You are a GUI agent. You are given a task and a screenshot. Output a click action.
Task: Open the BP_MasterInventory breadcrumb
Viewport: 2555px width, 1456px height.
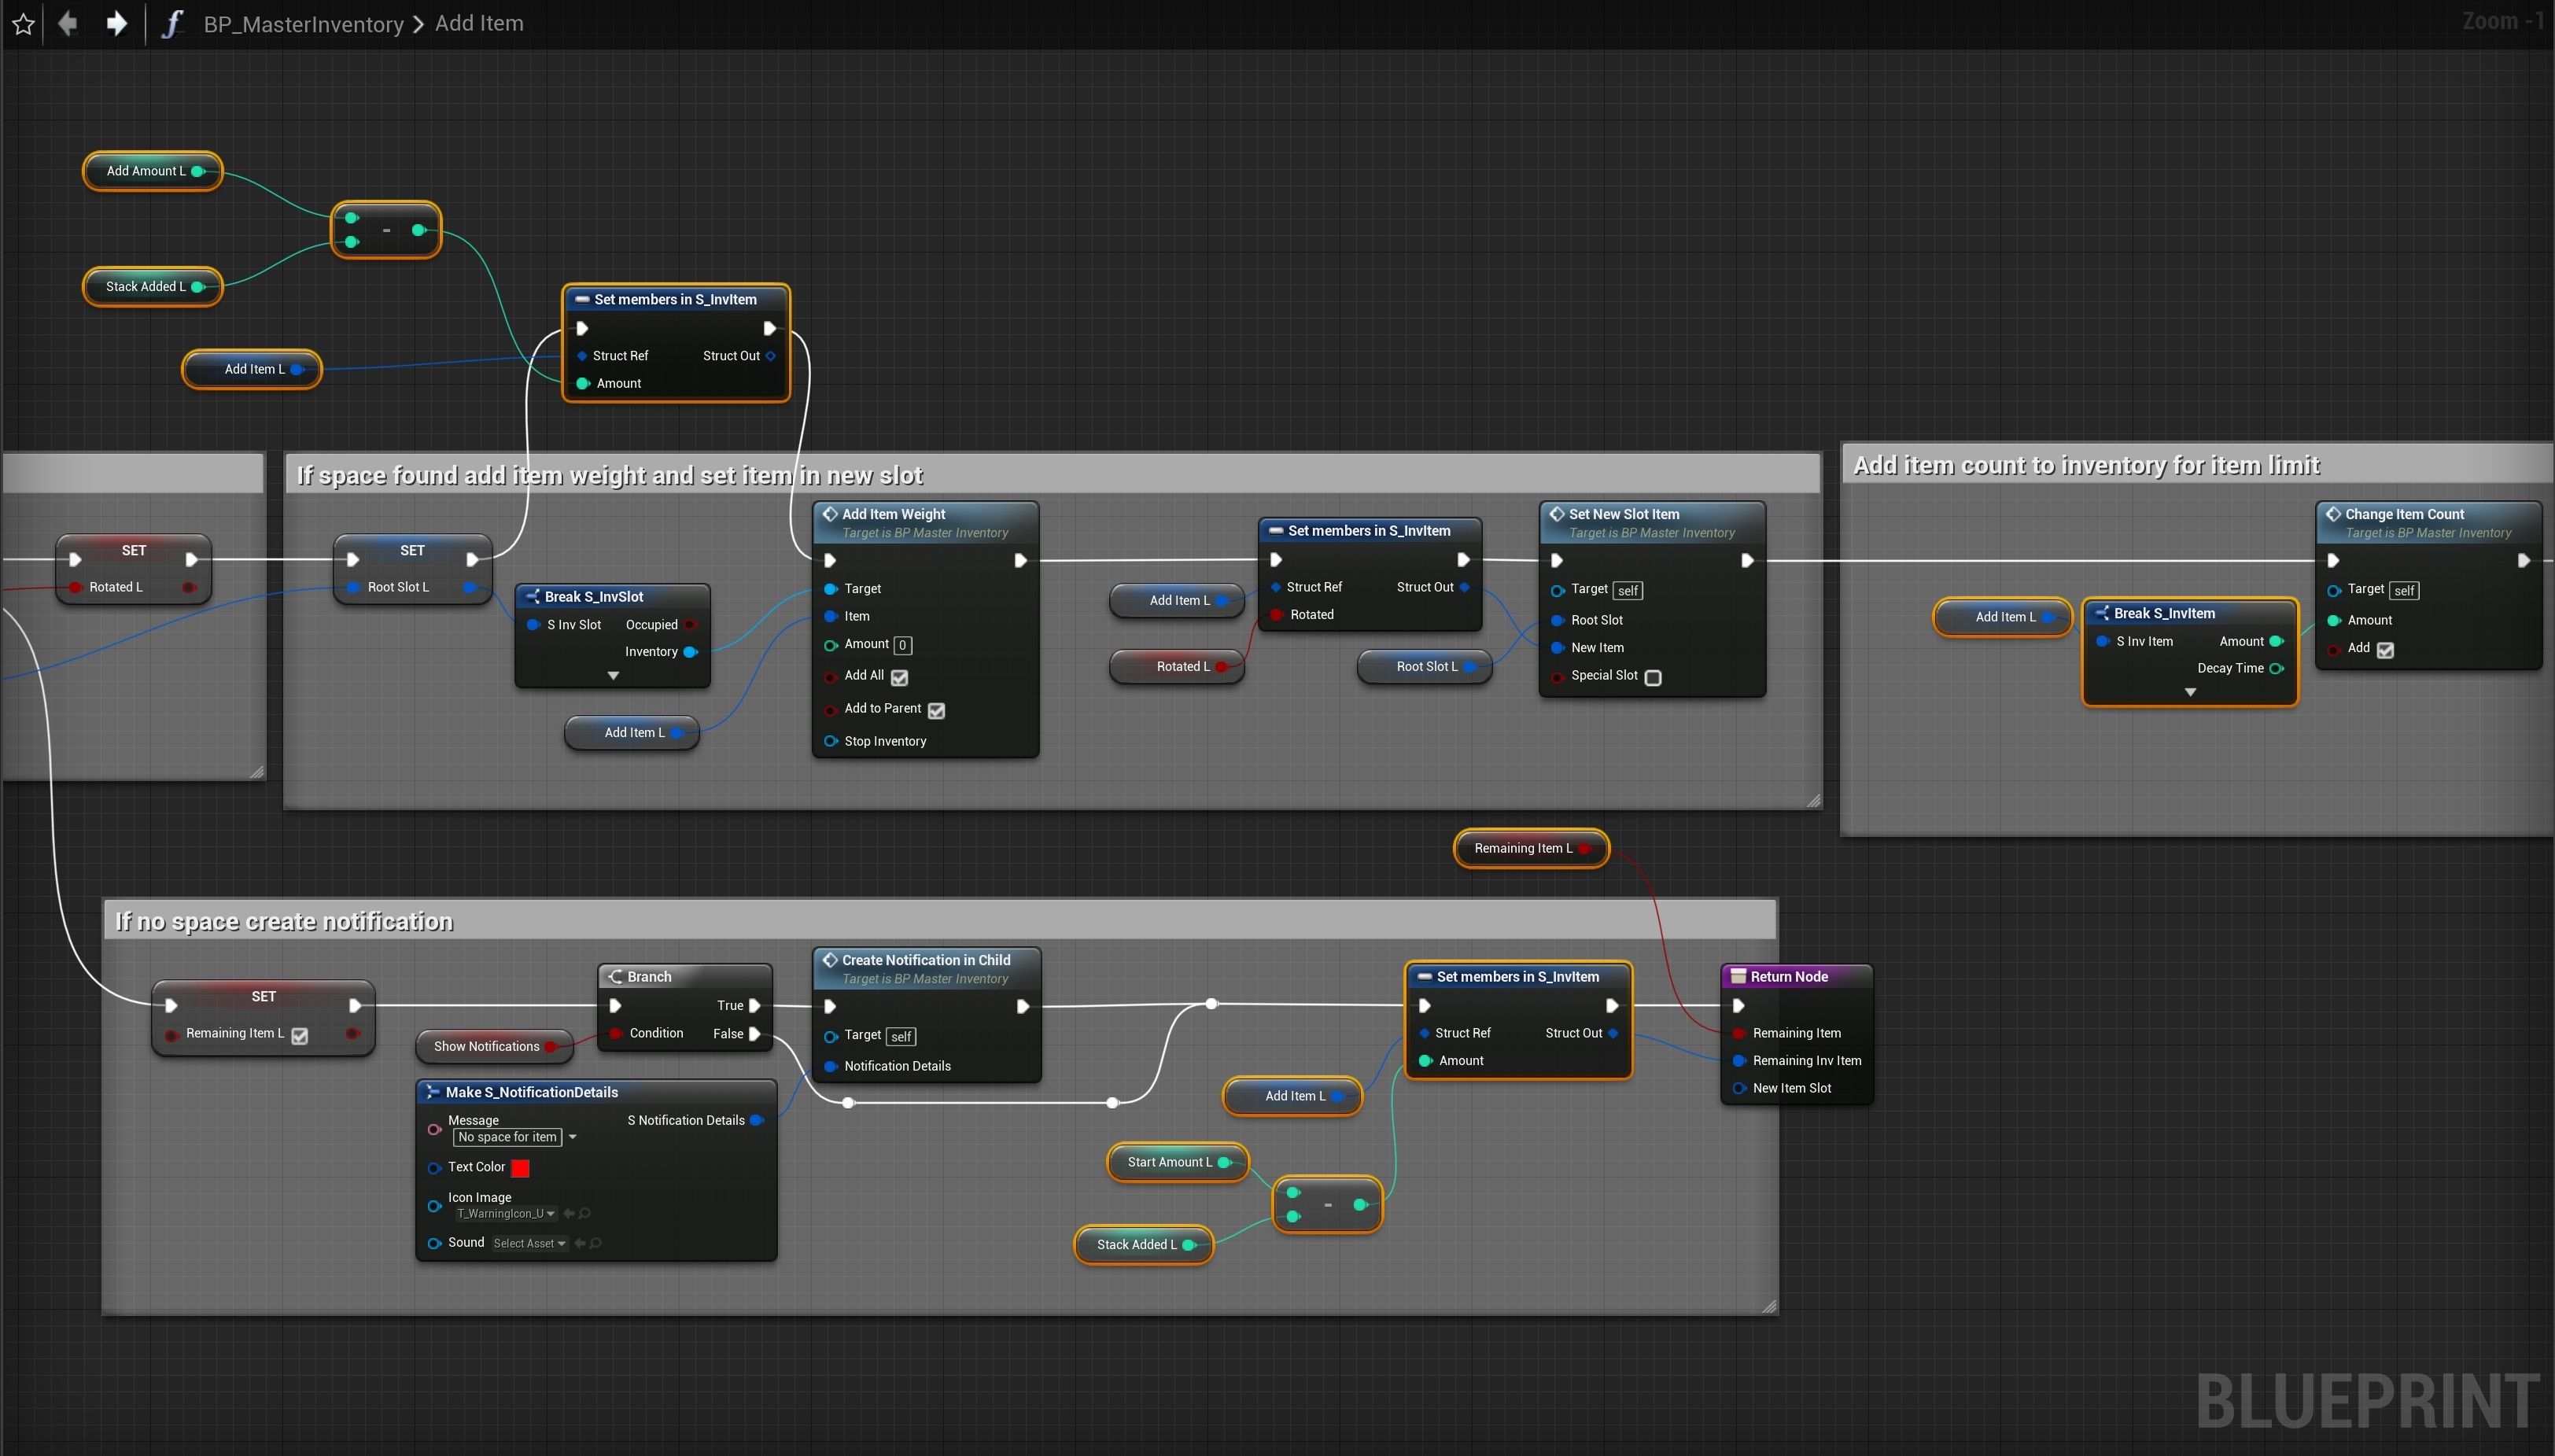pyautogui.click(x=303, y=24)
